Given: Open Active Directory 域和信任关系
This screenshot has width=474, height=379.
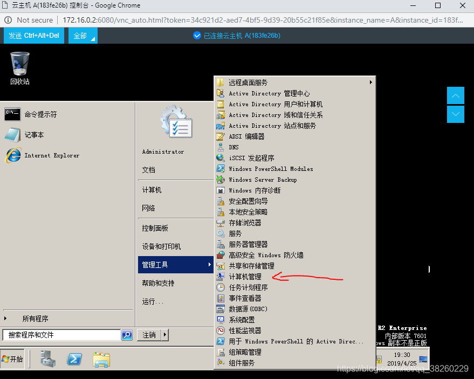Looking at the screenshot, I should tap(295, 115).
